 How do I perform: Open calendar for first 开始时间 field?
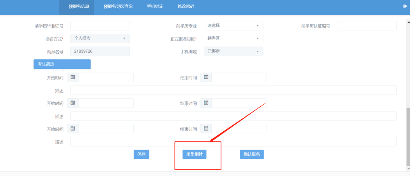(x=73, y=77)
